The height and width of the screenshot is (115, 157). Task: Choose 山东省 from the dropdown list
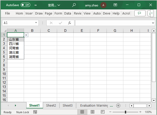[x=16, y=39]
